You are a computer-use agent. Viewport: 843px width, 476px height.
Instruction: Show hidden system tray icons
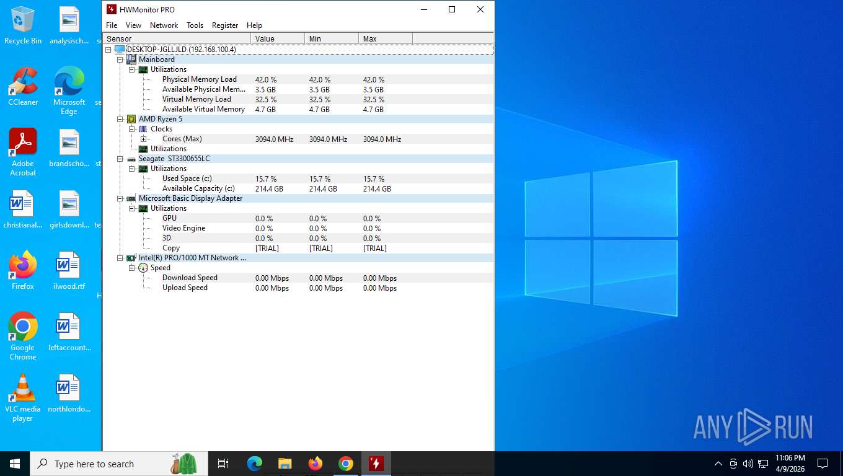[x=718, y=464]
